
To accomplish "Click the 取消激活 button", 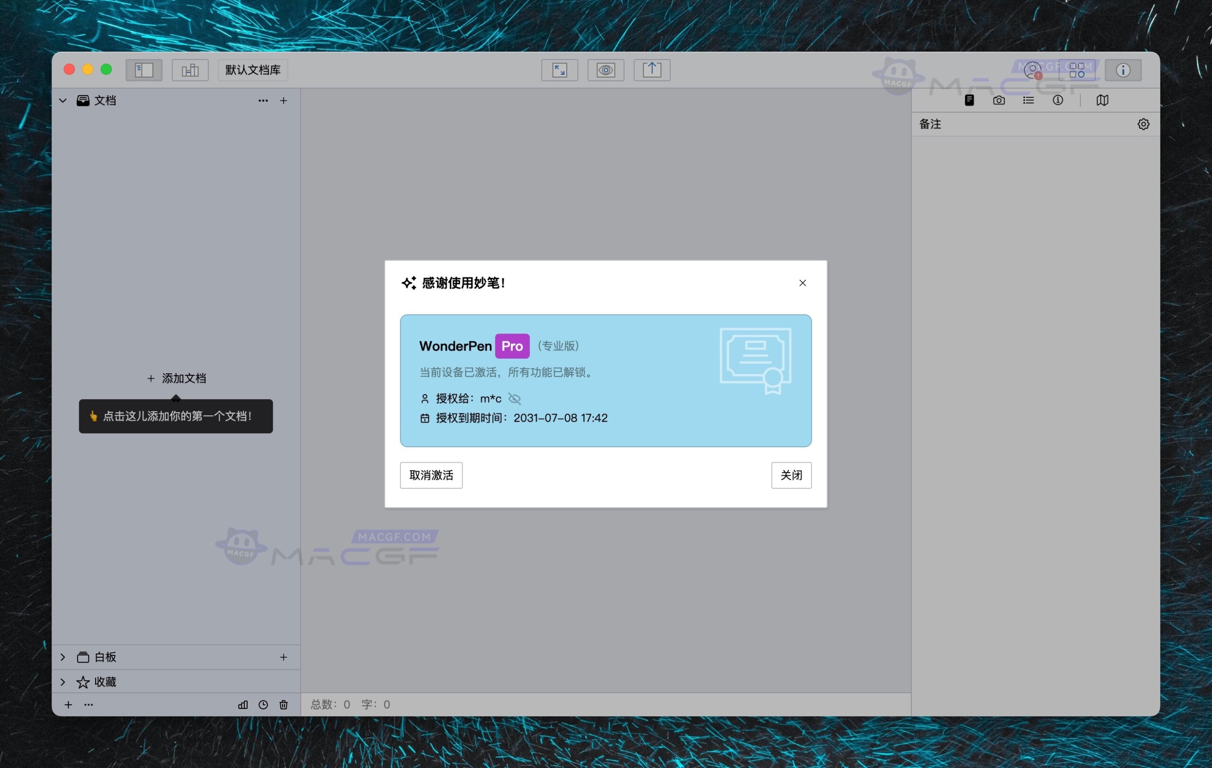I will 430,475.
